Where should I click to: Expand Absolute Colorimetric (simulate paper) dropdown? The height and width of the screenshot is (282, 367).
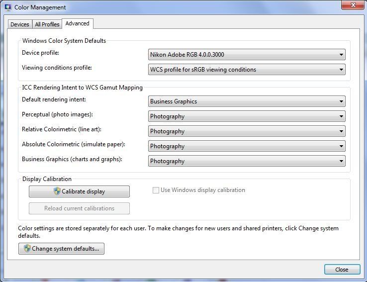247,146
